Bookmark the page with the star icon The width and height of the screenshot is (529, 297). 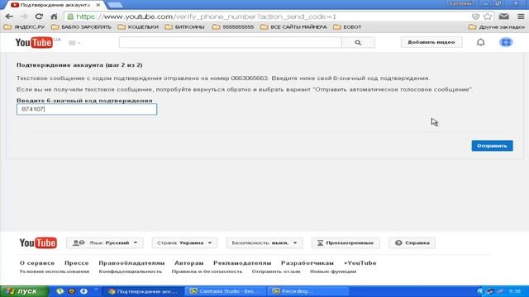[487, 16]
